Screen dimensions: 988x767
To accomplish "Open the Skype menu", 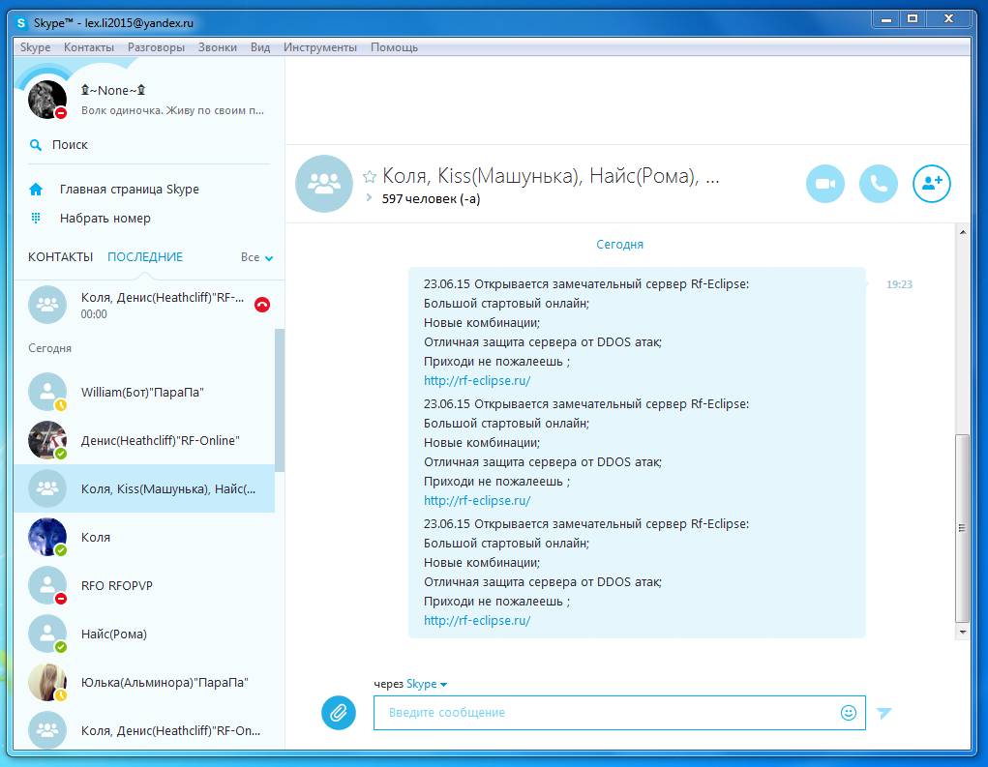I will 35,47.
